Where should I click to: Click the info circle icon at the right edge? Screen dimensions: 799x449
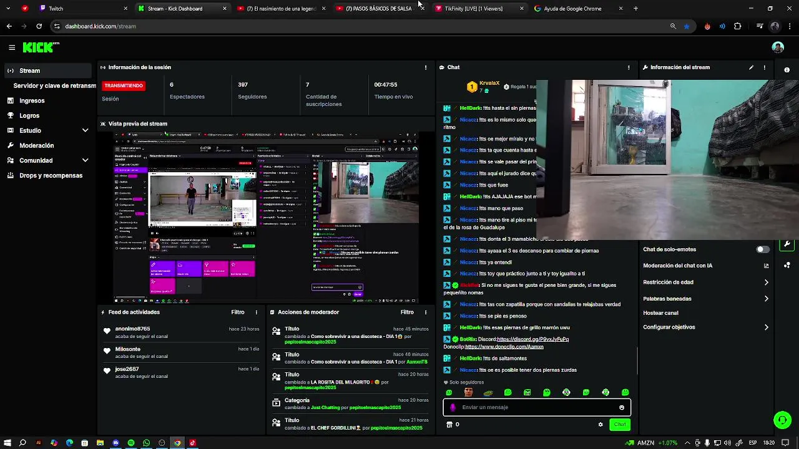(x=787, y=70)
